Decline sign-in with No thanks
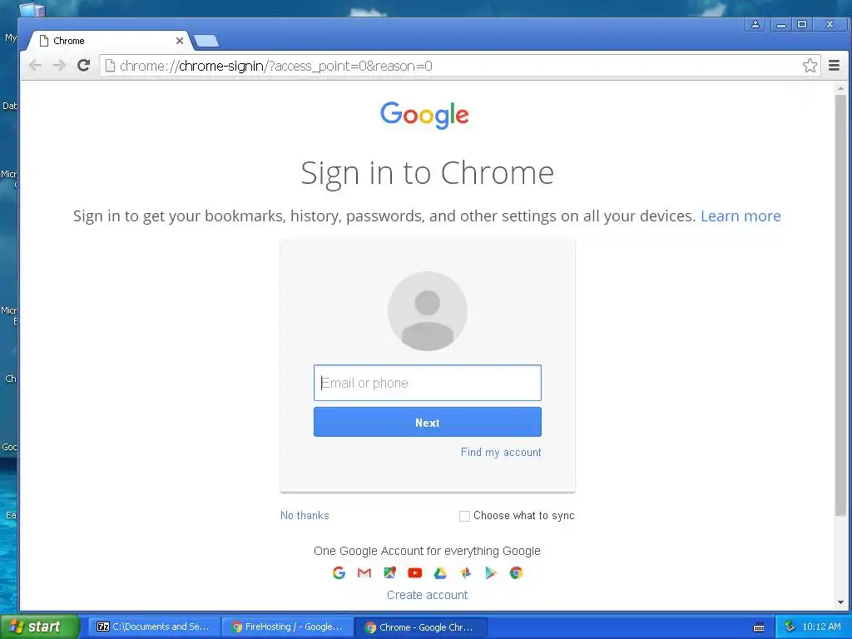852x639 pixels. coord(305,515)
